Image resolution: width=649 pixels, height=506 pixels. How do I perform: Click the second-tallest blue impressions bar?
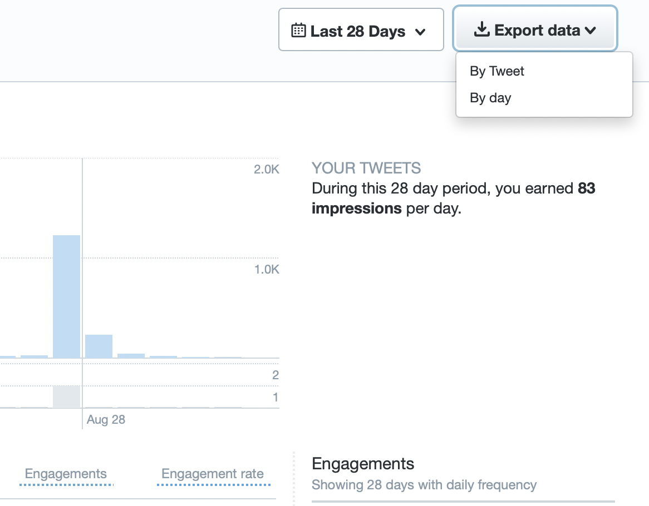pos(99,346)
